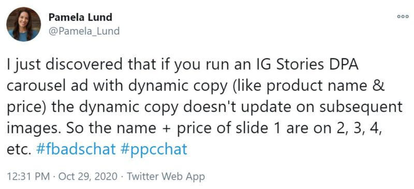Screen dimensions: 414x189
Task: Click the 12:31 PM timestamp
Action: pos(28,176)
